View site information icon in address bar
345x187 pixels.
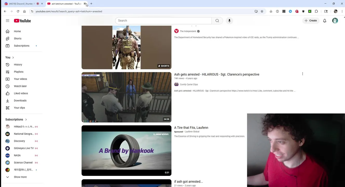[32, 11]
